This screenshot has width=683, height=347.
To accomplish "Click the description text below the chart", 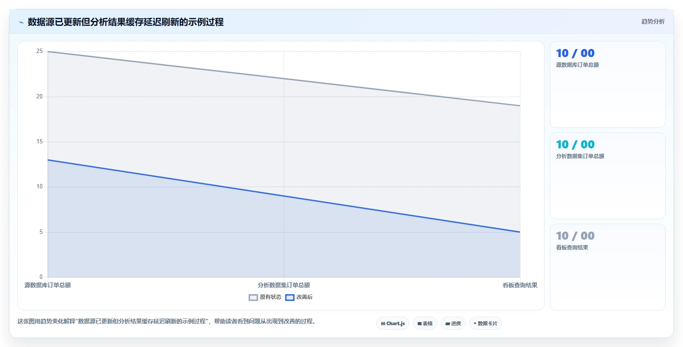I will tap(167, 321).
